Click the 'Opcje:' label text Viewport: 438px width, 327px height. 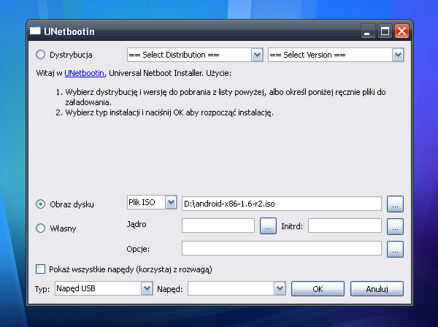(x=138, y=249)
